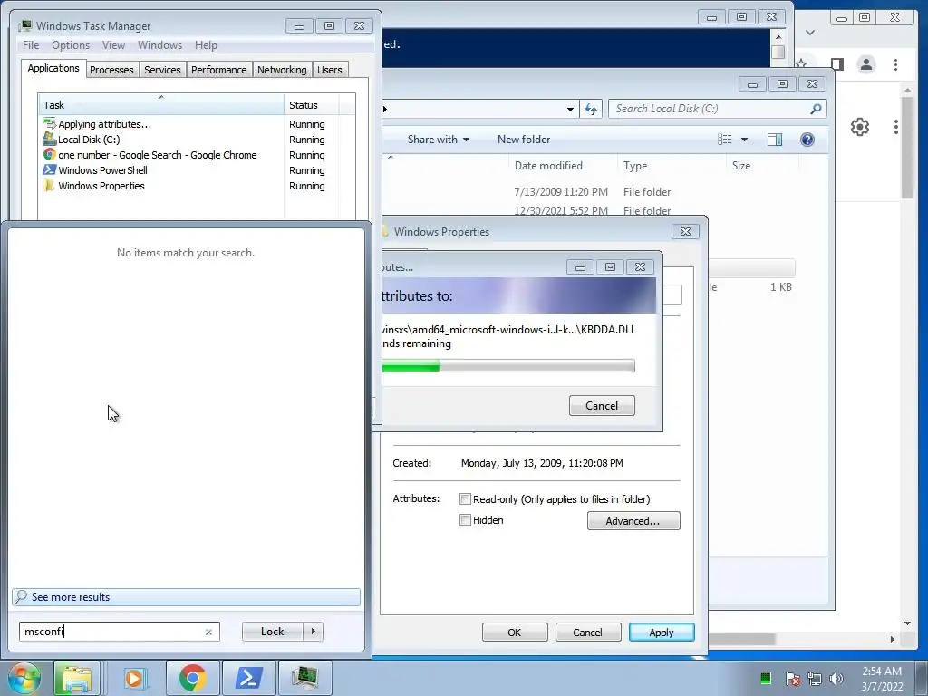Screen dimensions: 928x696
Task: Click OK in Windows Properties
Action: pos(515,632)
